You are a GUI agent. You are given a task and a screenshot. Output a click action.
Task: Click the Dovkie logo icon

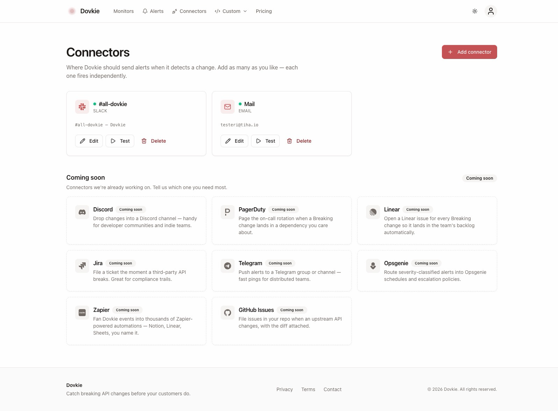pyautogui.click(x=72, y=11)
